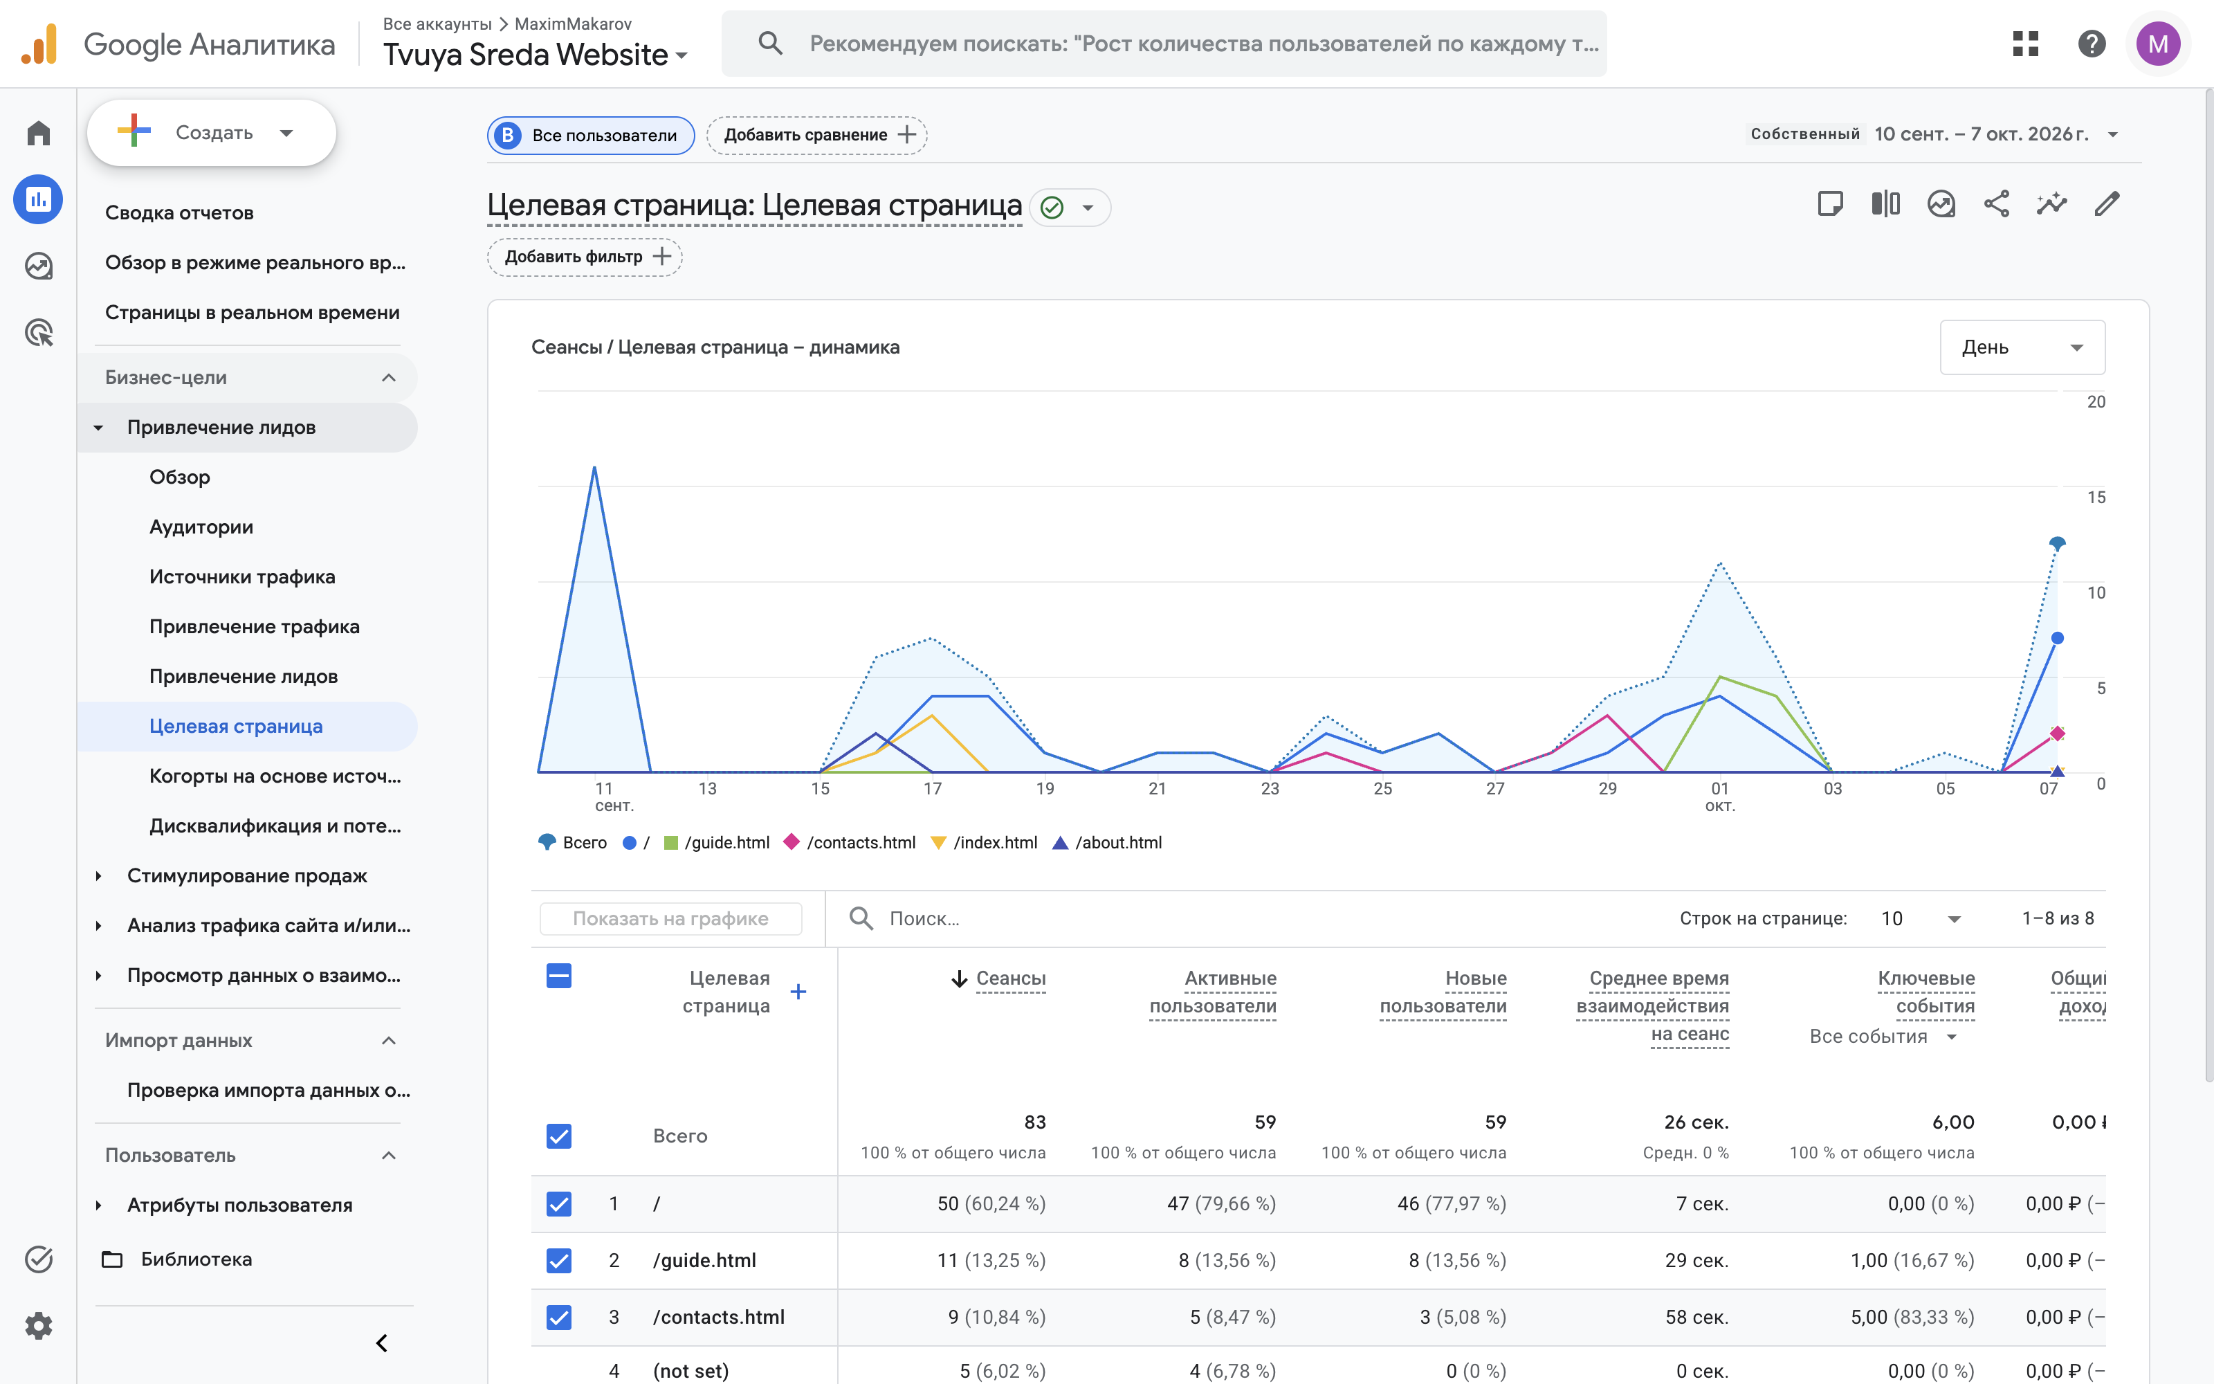Uncheck the /contacts.html row checkbox
This screenshot has height=1384, width=2214.
click(x=559, y=1317)
